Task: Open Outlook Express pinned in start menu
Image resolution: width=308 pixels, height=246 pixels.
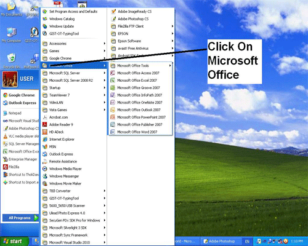Action: 20,103
